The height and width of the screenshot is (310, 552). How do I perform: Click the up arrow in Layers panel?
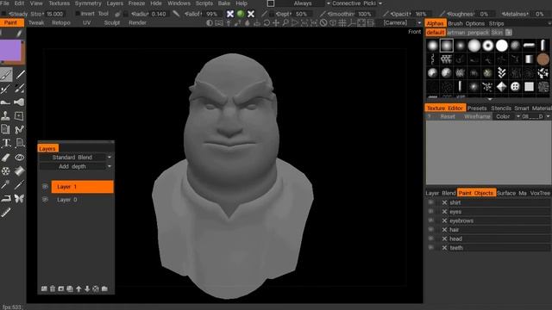pos(78,288)
